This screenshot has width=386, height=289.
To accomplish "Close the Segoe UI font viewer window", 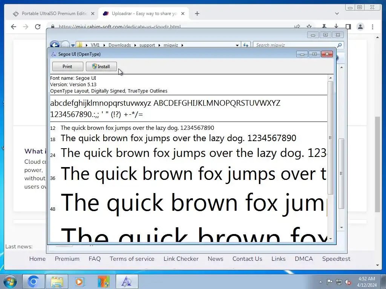I will [327, 54].
